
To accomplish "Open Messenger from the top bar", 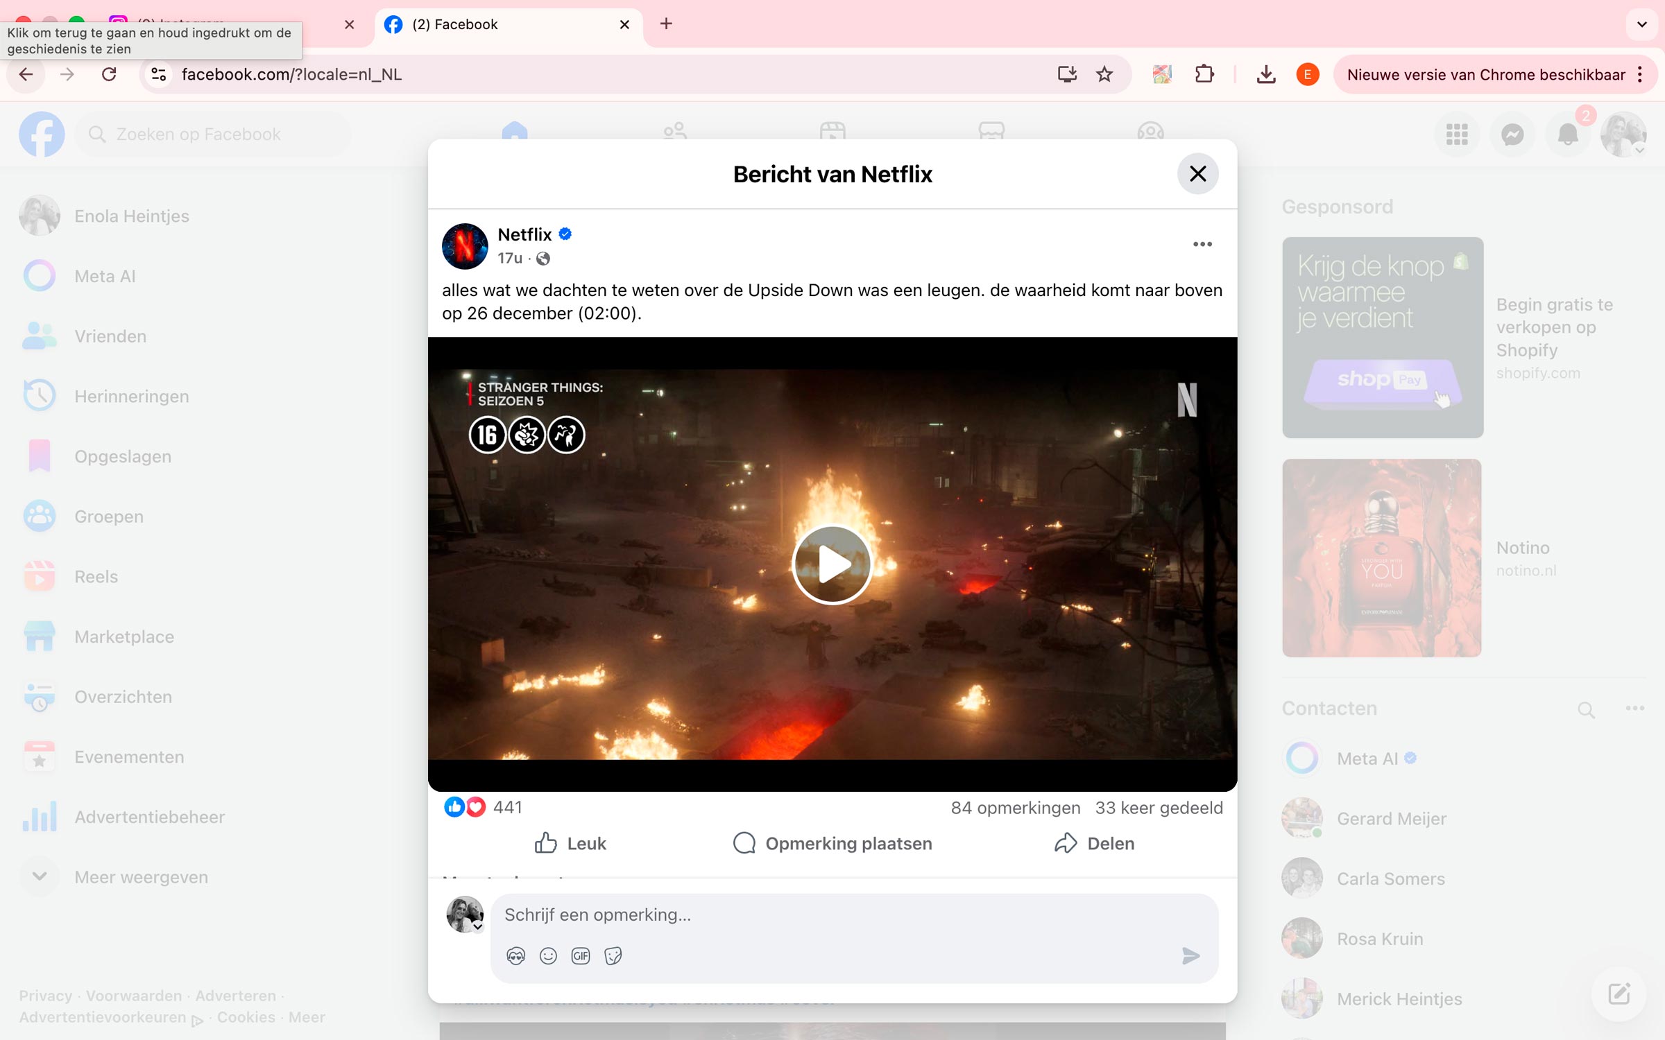I will click(x=1512, y=134).
